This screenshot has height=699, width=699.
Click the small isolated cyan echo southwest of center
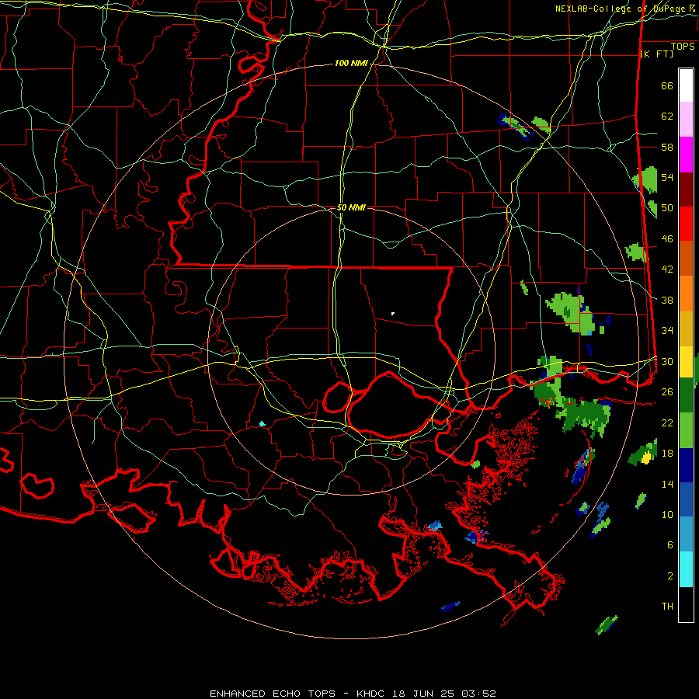pyautogui.click(x=263, y=423)
